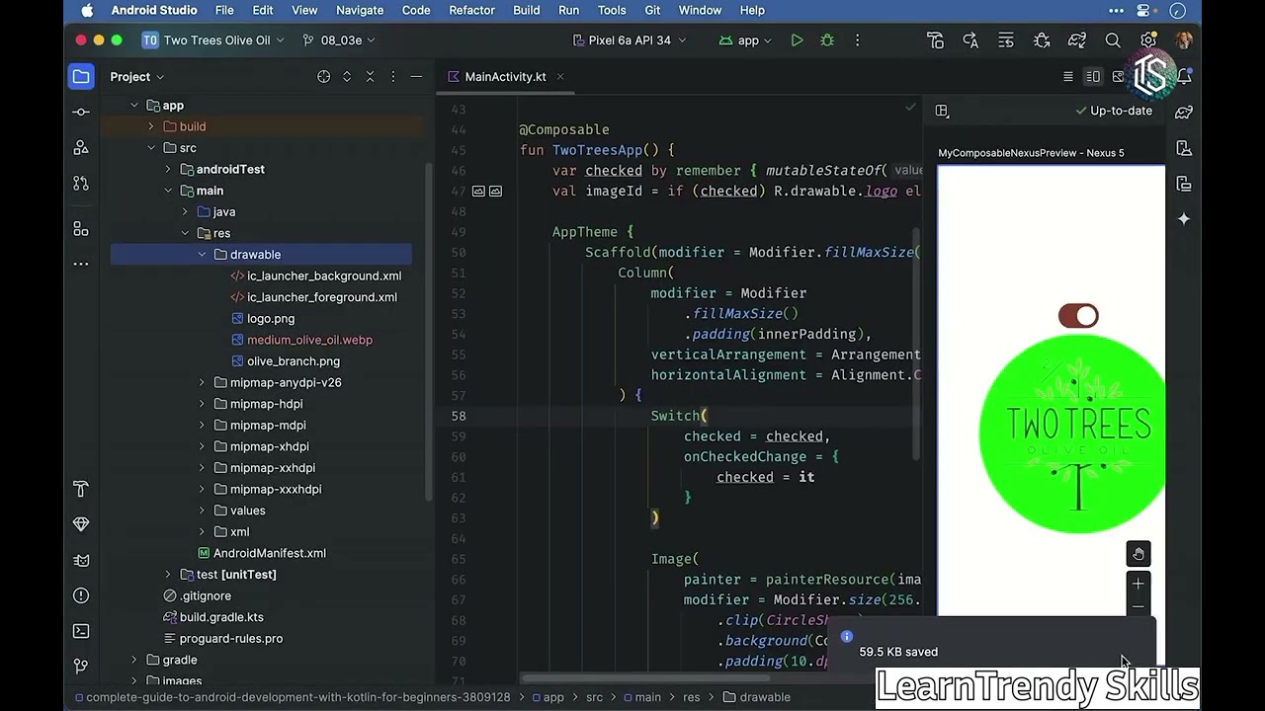This screenshot has height=711, width=1265.
Task: Hide the Project panel
Action: (416, 76)
